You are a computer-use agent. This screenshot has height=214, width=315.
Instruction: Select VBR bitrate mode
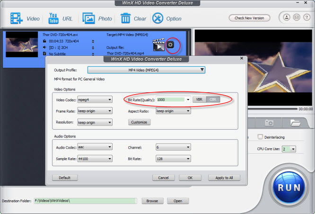coord(199,99)
